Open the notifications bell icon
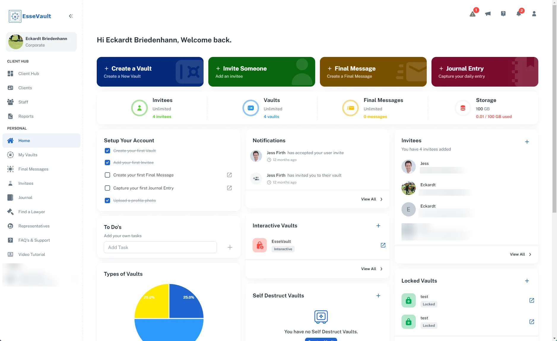Screen dimensions: 557x341 coord(519,14)
